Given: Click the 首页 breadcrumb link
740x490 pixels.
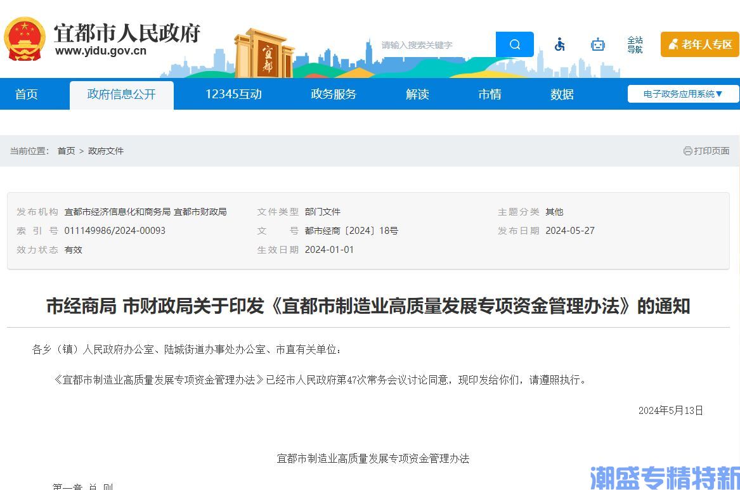Looking at the screenshot, I should (66, 151).
